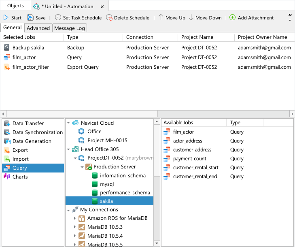Screen dimensions: 295x247
Task: Click the Set Task Schedule button
Action: [78, 17]
